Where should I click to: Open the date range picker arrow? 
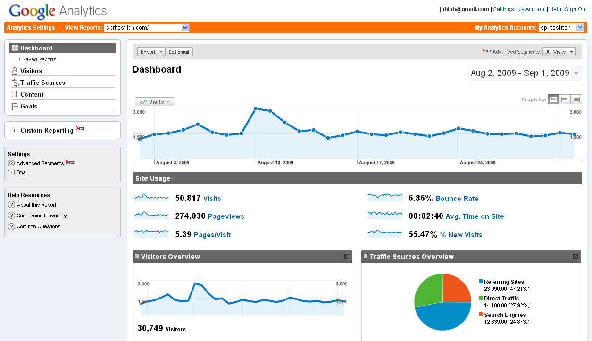(x=576, y=73)
